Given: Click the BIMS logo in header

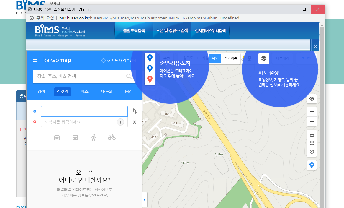Looking at the screenshot, I should pyautogui.click(x=60, y=31).
